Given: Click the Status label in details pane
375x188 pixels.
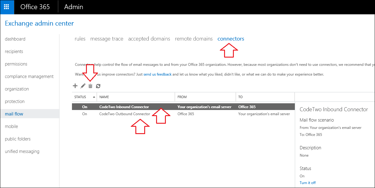Looking at the screenshot, I should pos(305,168).
